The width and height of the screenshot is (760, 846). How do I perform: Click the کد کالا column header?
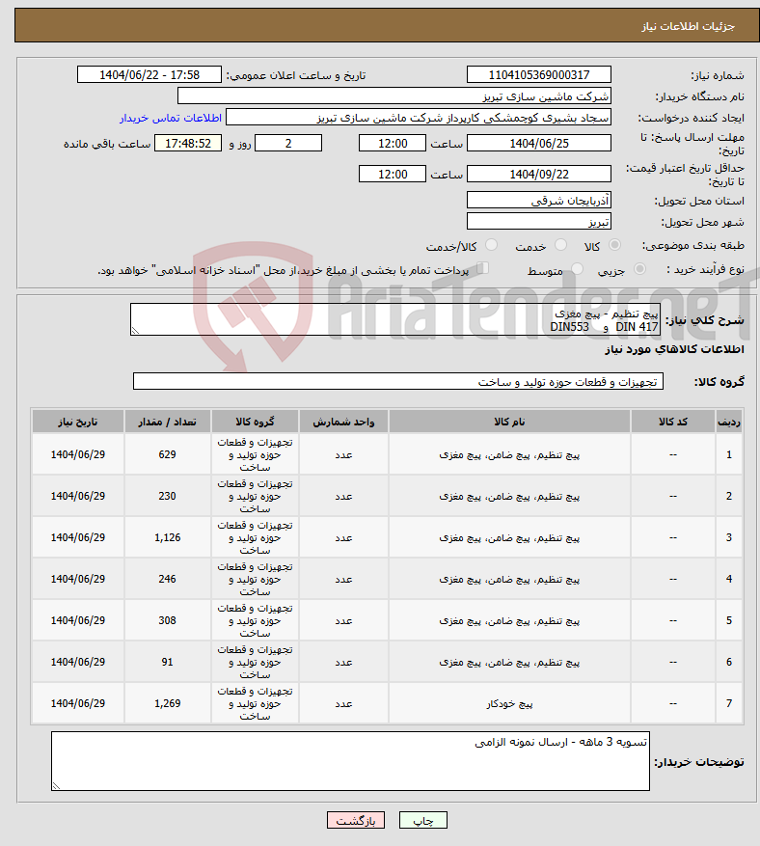tap(673, 422)
